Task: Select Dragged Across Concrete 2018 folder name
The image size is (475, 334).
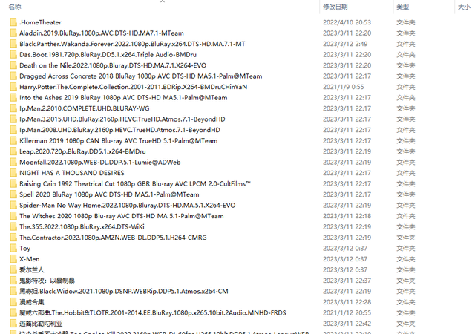Action: 141,76
